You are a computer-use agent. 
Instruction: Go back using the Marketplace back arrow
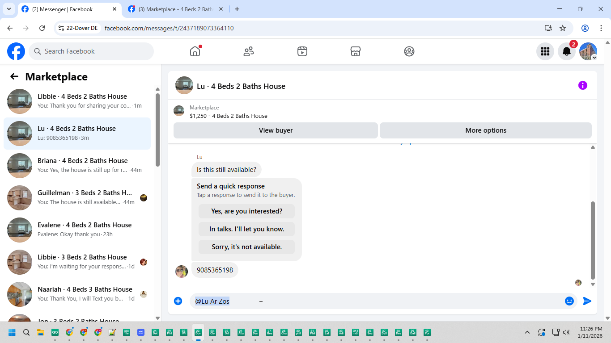pos(14,76)
